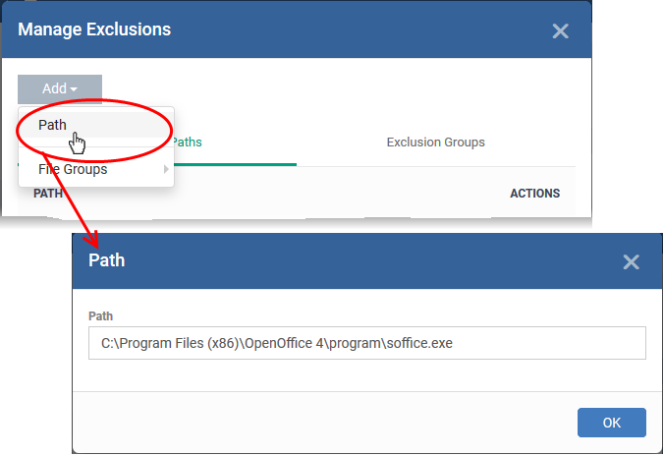
Task: Open the Add dropdown button
Action: (60, 88)
